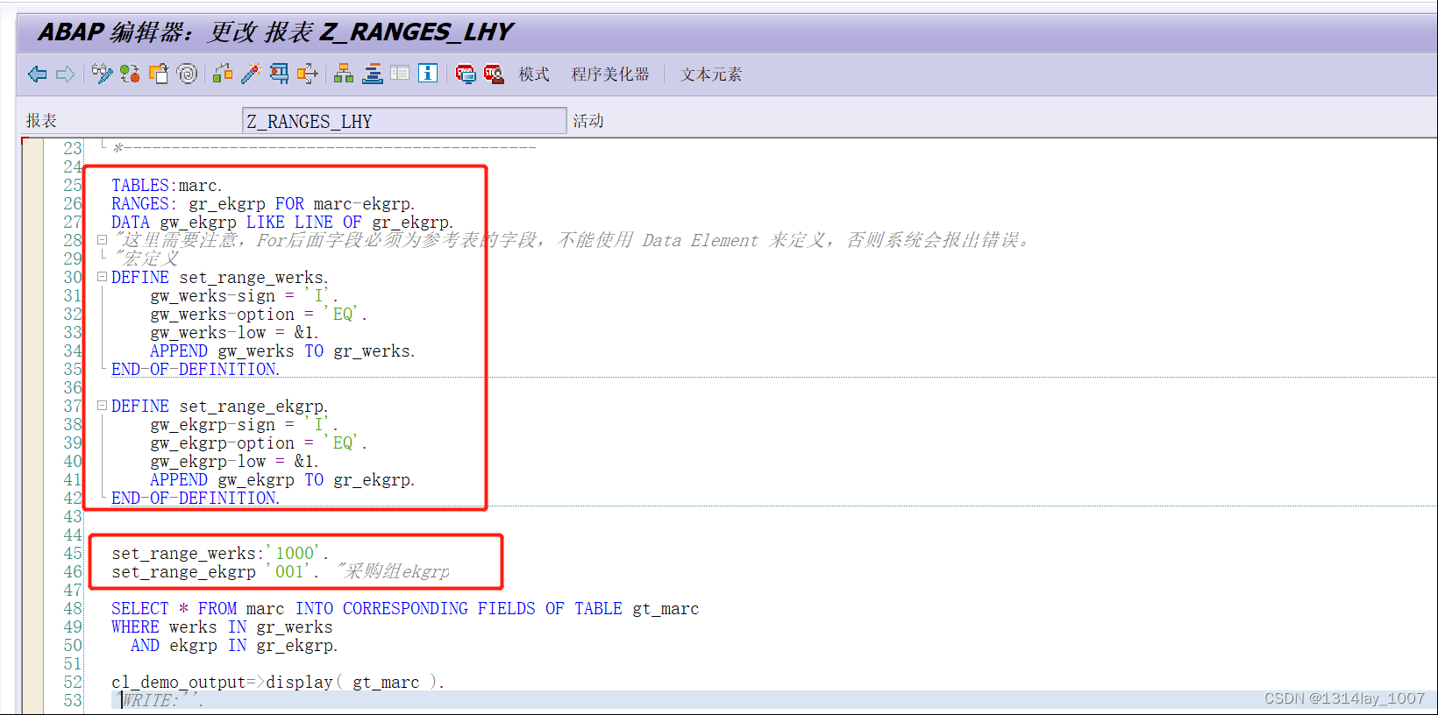Click the 'APPEND gw_ekgrp TO gr_ekgrp.' line
The height and width of the screenshot is (715, 1438).
click(x=282, y=479)
